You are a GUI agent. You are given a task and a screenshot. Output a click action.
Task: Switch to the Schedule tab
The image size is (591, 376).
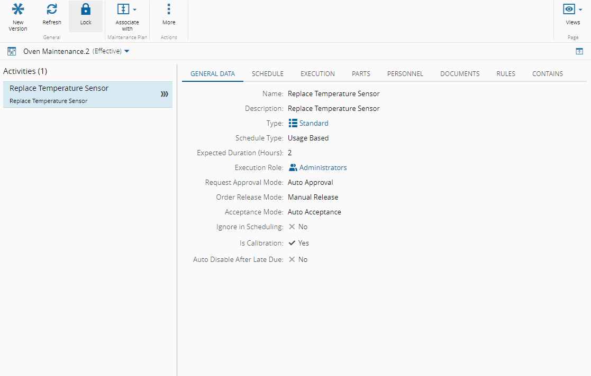pos(267,74)
